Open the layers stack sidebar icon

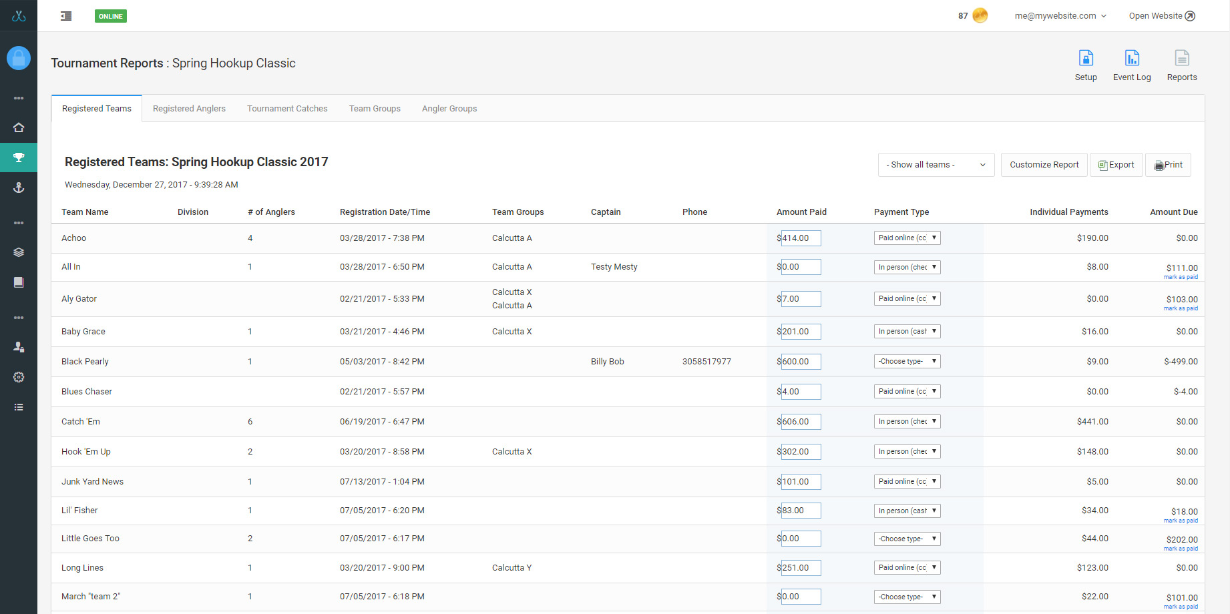[19, 252]
